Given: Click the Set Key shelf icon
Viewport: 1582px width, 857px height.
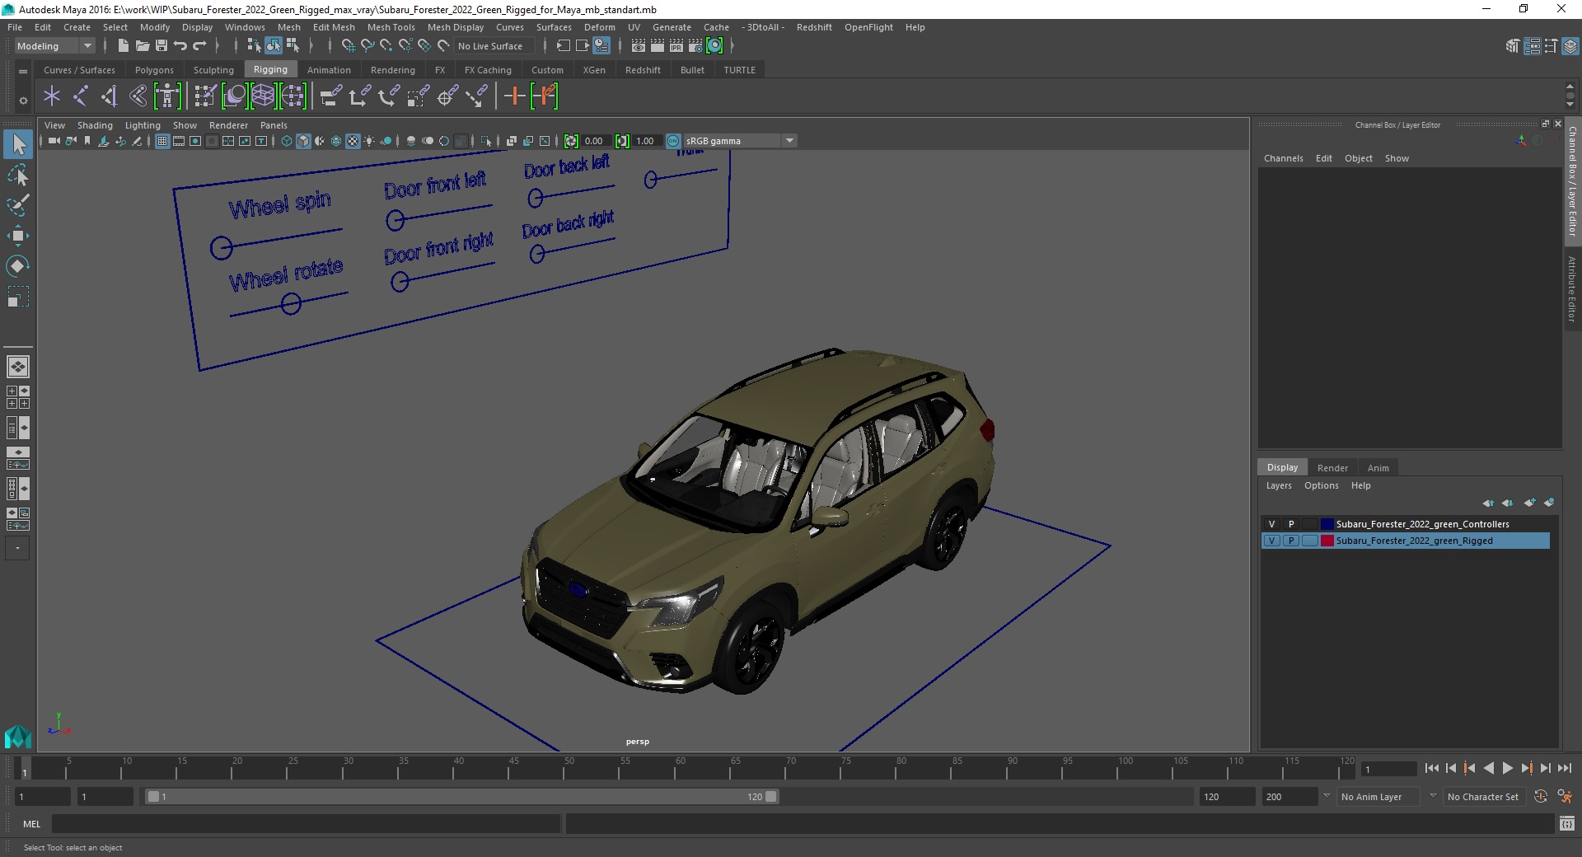Looking at the screenshot, I should 514,96.
